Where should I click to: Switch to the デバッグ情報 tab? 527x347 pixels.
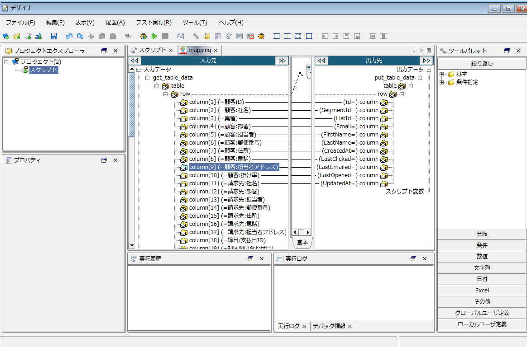coord(329,326)
